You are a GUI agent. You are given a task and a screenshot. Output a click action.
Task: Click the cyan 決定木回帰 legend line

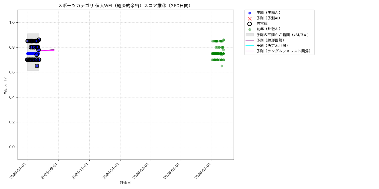click(x=250, y=46)
